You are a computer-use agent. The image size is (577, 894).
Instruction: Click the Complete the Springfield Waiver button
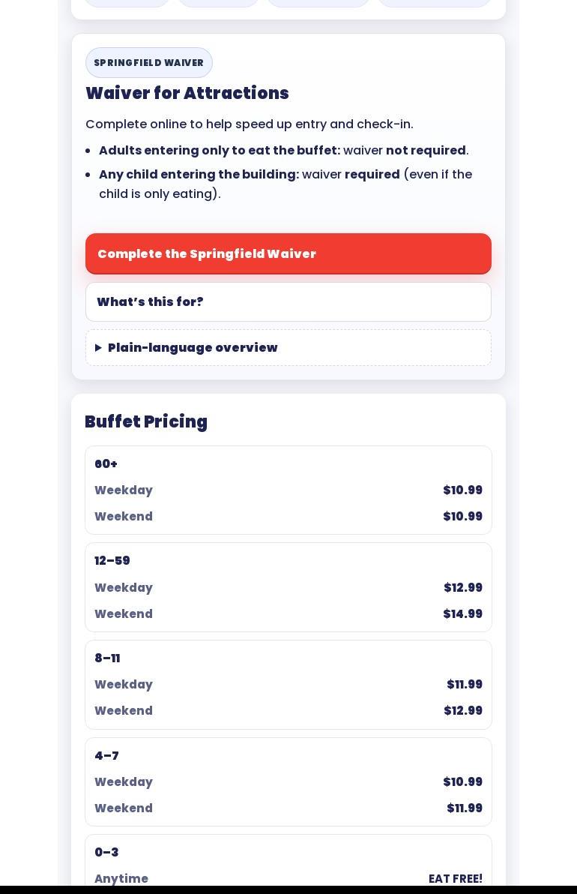pyautogui.click(x=288, y=253)
